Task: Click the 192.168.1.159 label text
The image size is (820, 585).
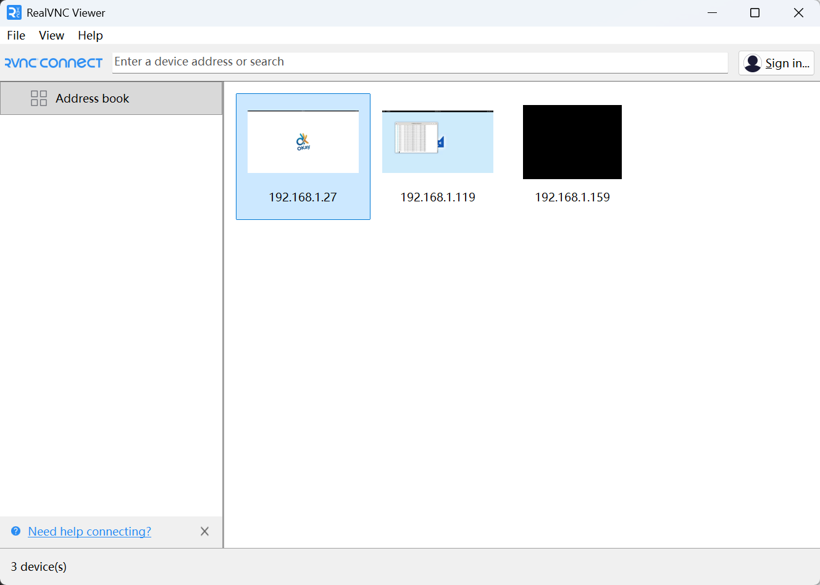Action: click(572, 197)
